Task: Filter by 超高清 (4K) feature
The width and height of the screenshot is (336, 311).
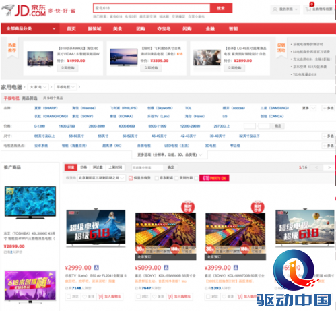Action: [x=112, y=146]
